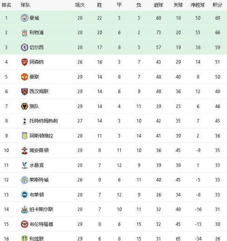Open the 曼城 team name link
The image size is (227, 241).
click(x=35, y=18)
